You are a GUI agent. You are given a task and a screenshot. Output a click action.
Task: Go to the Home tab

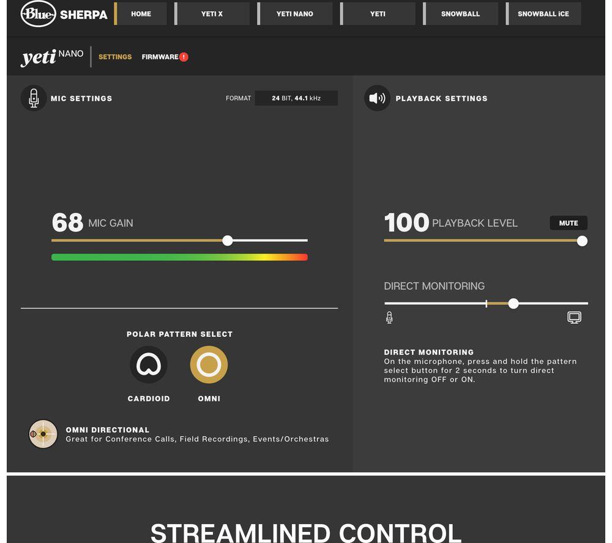(141, 13)
